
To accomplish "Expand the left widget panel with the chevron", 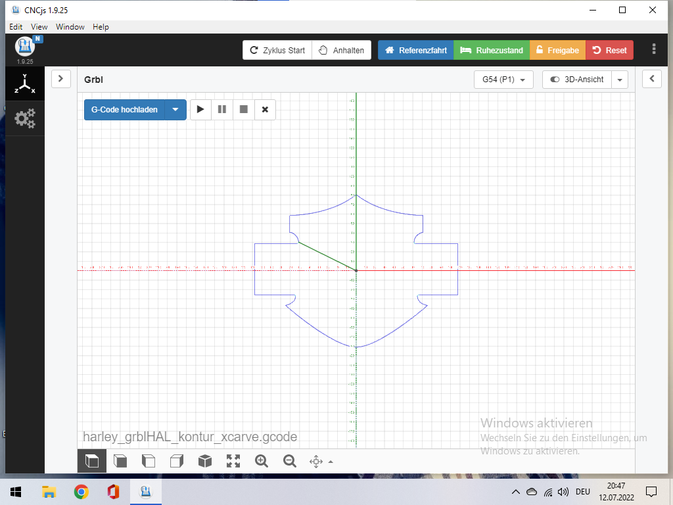I will pyautogui.click(x=60, y=79).
